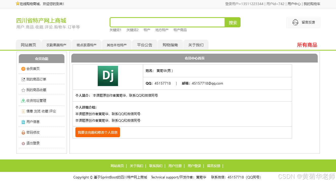Open the 购物指南 tab
This screenshot has height=182, width=336.
pyautogui.click(x=170, y=45)
